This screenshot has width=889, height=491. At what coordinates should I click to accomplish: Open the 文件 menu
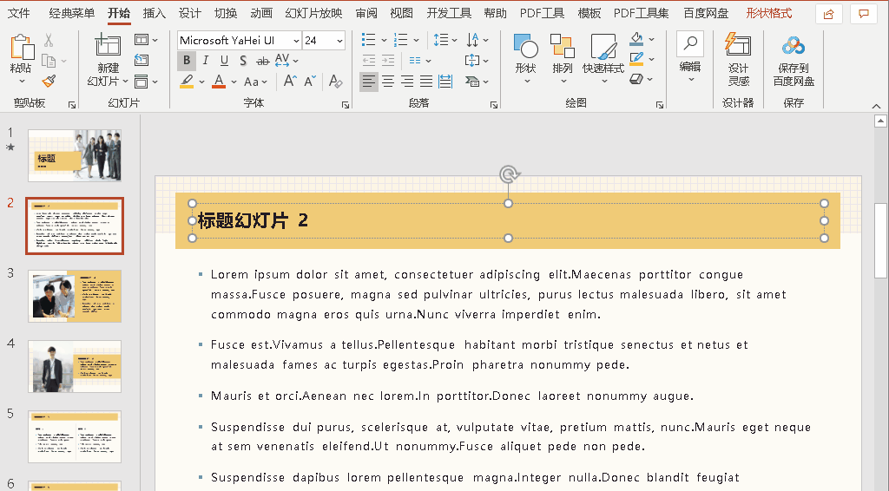tap(18, 13)
